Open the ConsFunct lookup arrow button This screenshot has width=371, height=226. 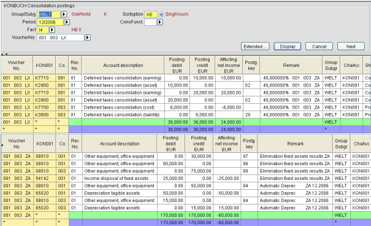pyautogui.click(x=160, y=22)
